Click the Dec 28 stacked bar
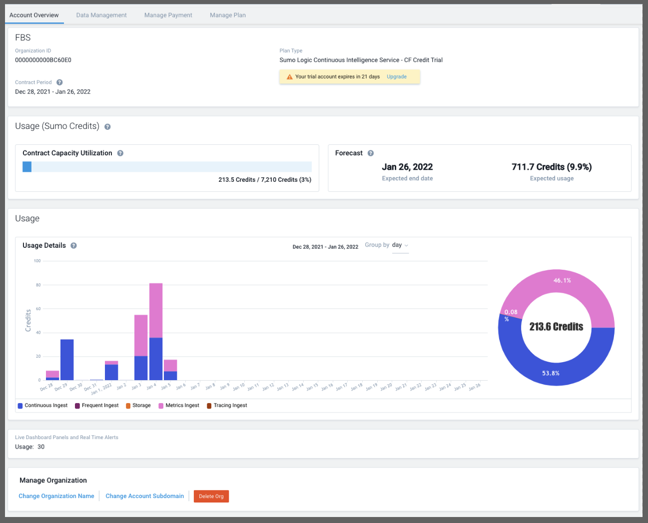Image resolution: width=648 pixels, height=523 pixels. tap(52, 375)
